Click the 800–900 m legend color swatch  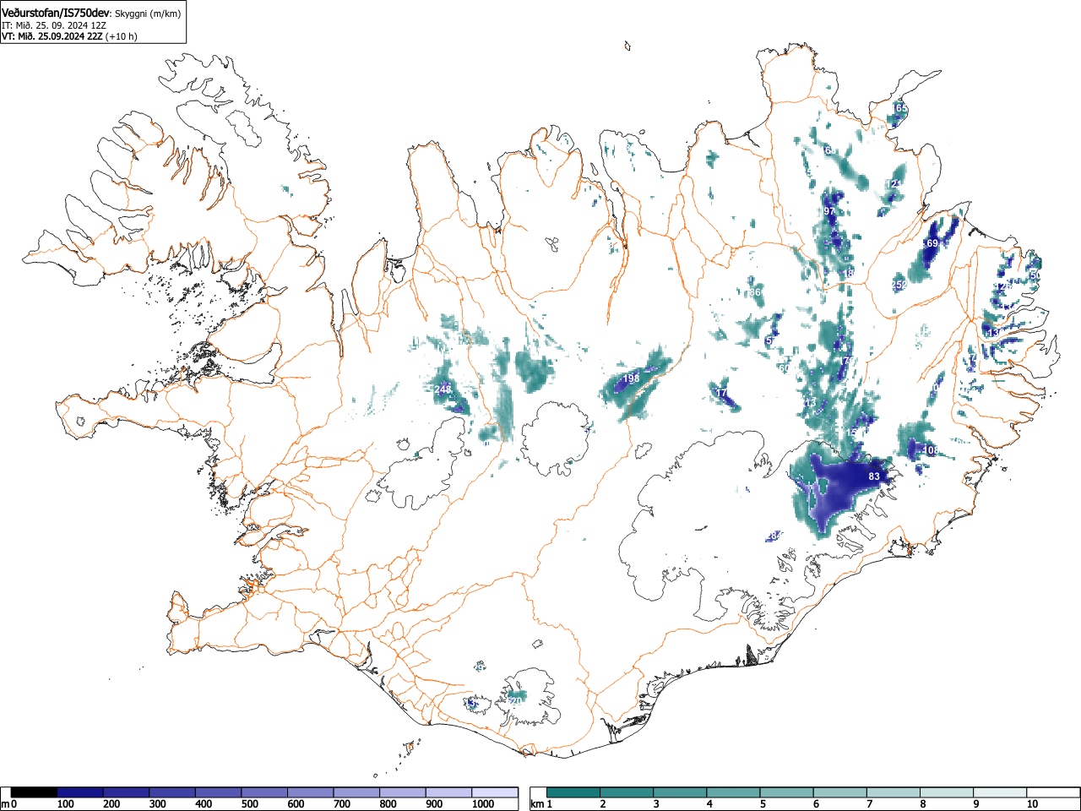pos(403,792)
